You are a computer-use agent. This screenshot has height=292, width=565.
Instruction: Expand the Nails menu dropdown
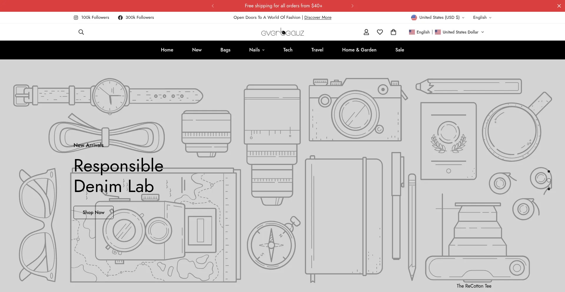pyautogui.click(x=257, y=50)
